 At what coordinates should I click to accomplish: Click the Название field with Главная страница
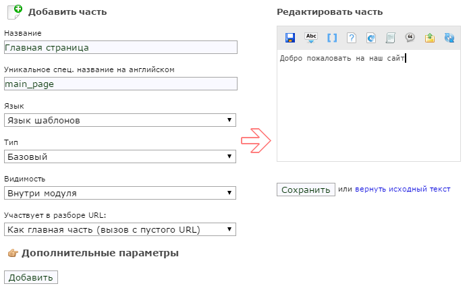tap(121, 48)
